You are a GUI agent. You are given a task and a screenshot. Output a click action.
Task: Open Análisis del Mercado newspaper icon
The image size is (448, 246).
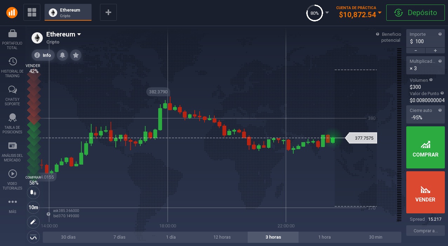point(12,146)
